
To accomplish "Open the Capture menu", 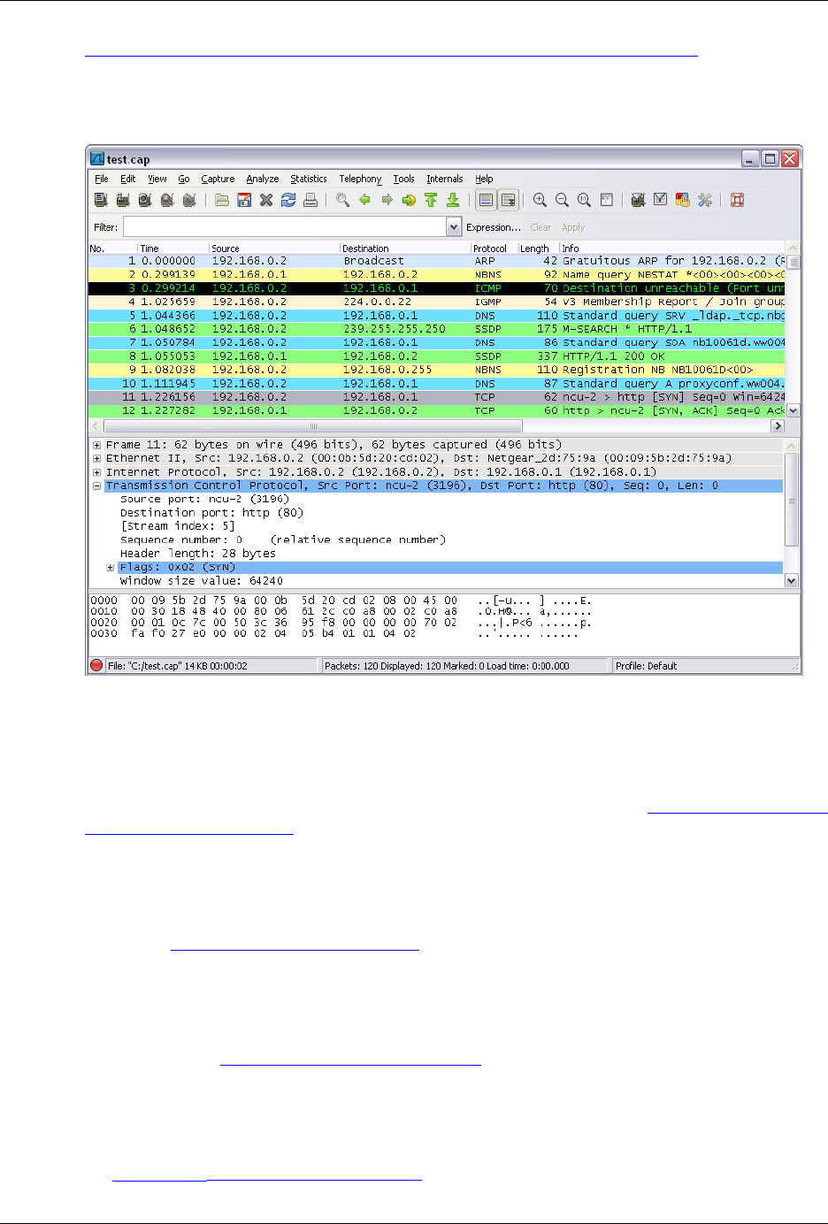I will pos(218,179).
